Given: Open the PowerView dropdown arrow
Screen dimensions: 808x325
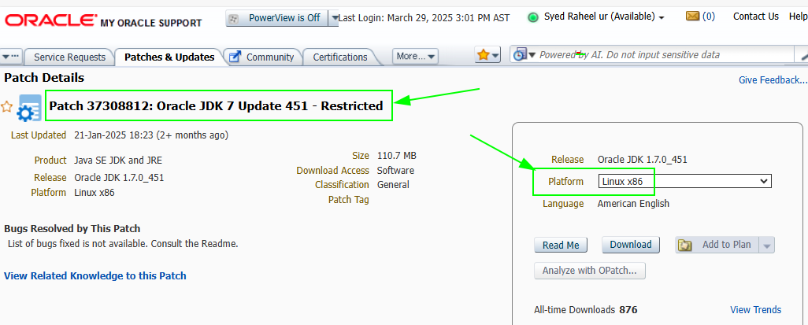Looking at the screenshot, I should coord(334,18).
